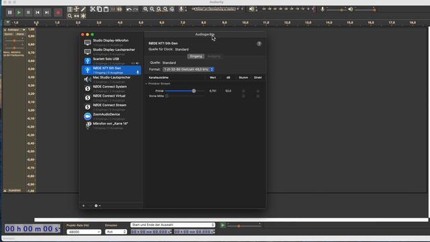Screen dimensions: 430x242
Task: Click the Copy icon in toolbar
Action: point(99,9)
